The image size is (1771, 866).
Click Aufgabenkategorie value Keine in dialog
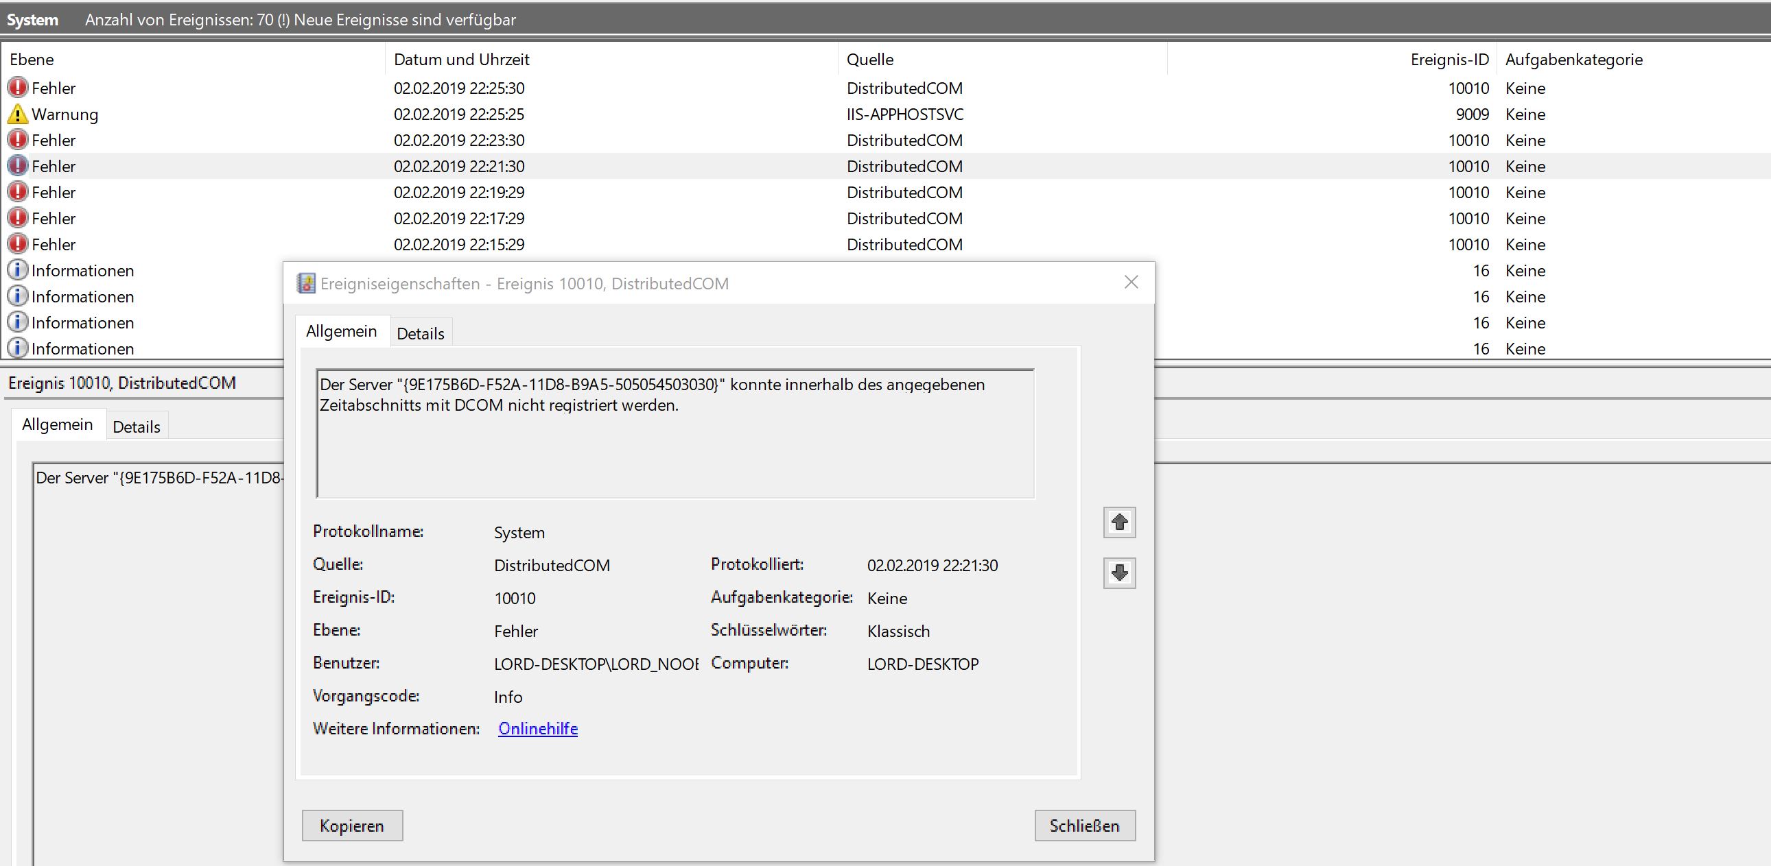[887, 598]
